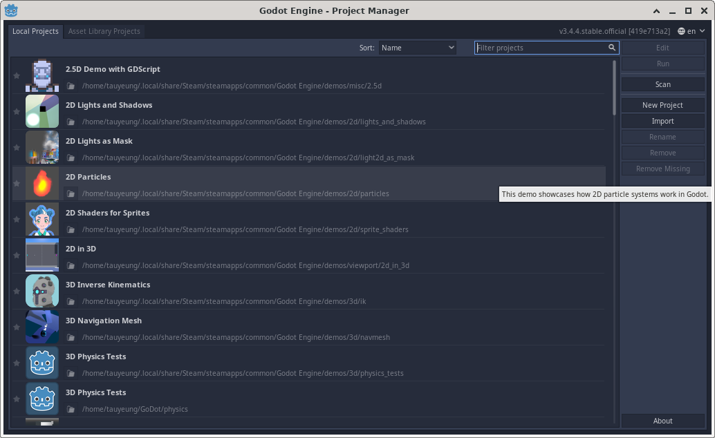Click the Remove button
This screenshot has width=715, height=438.
pyautogui.click(x=662, y=153)
